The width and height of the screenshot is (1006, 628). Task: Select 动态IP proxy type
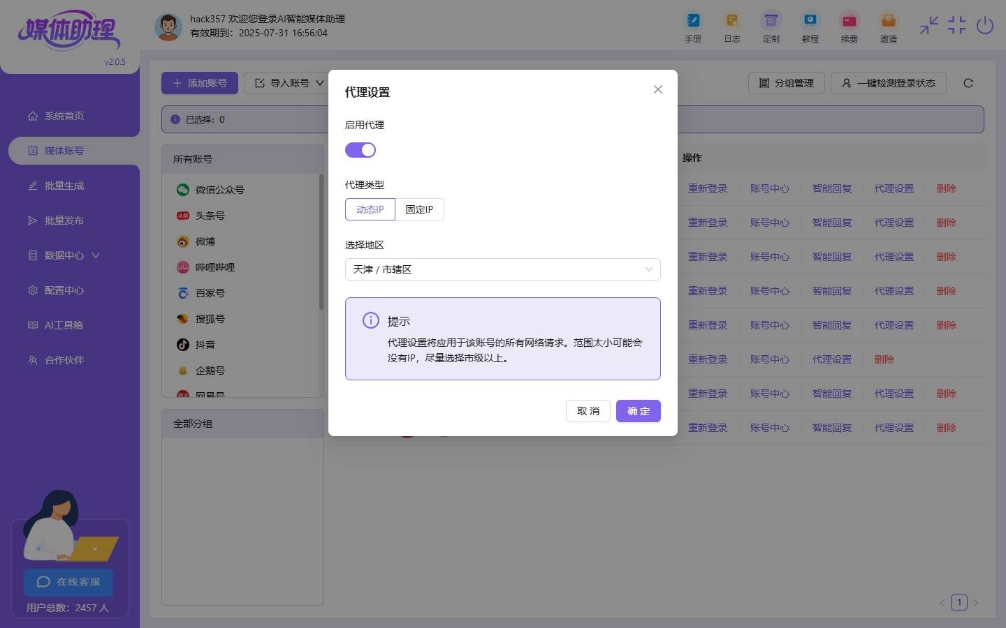click(x=370, y=209)
